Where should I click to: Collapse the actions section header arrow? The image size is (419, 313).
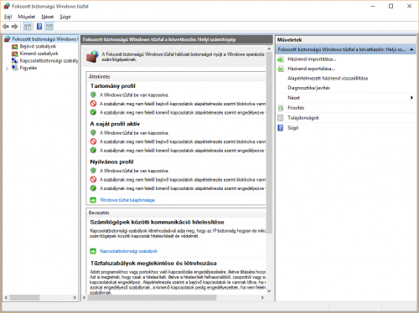(x=411, y=49)
